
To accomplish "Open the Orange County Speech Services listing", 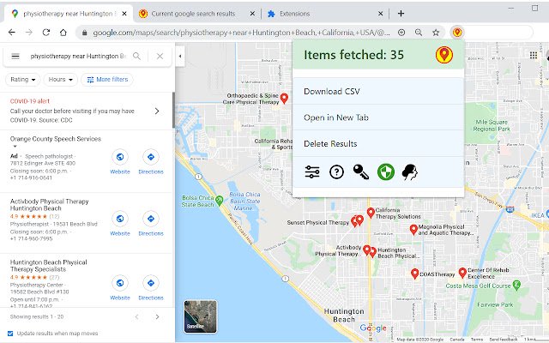I will click(x=56, y=139).
